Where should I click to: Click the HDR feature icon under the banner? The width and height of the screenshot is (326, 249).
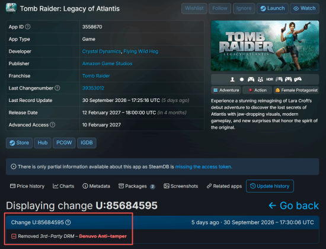coord(270,79)
